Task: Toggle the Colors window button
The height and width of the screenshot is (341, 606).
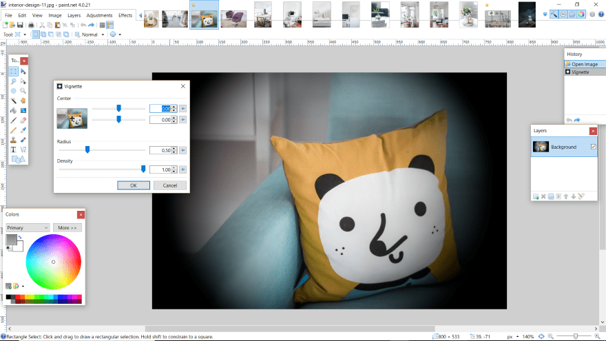Action: (x=581, y=14)
